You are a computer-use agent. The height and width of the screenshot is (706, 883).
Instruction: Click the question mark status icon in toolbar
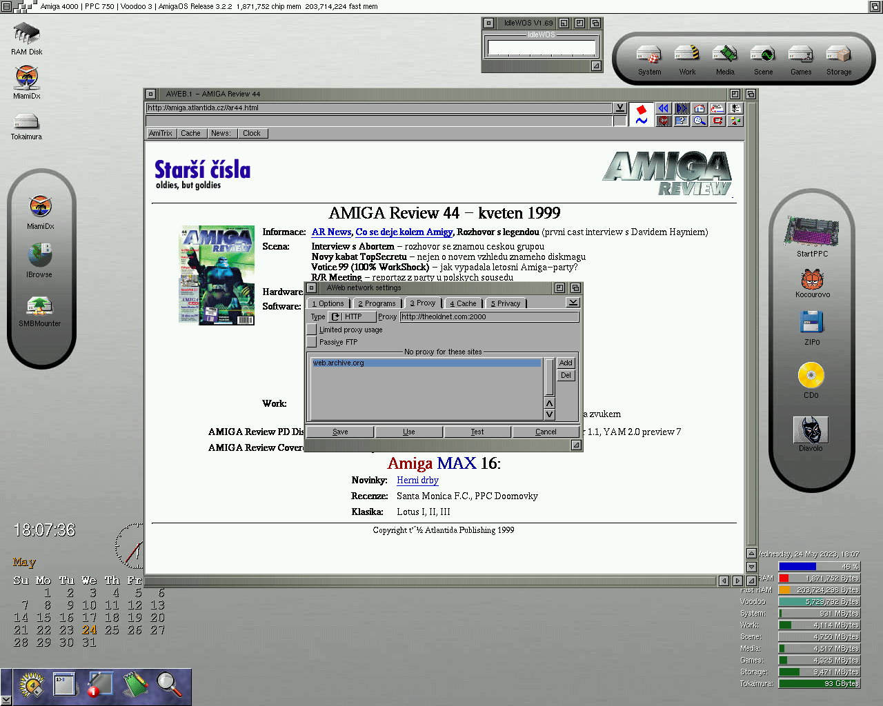[x=682, y=121]
